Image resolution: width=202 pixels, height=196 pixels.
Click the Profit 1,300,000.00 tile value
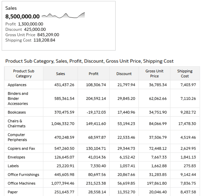tap(31, 24)
